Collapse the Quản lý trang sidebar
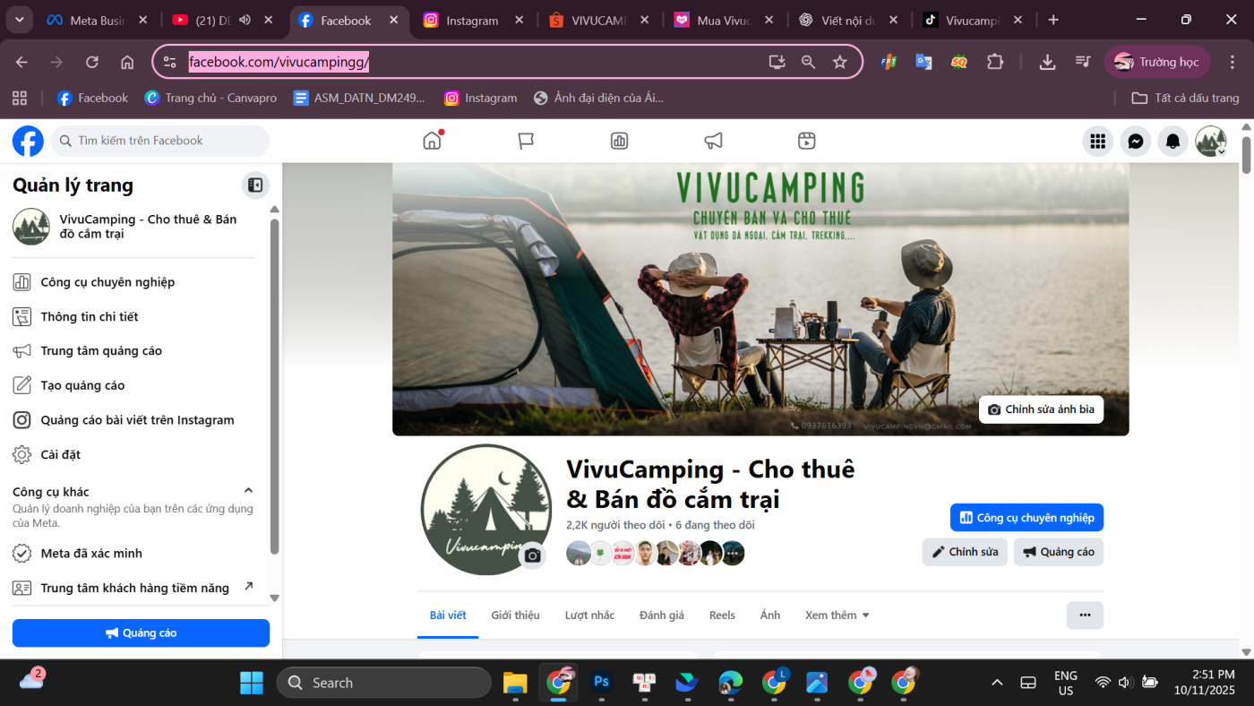 tap(255, 185)
